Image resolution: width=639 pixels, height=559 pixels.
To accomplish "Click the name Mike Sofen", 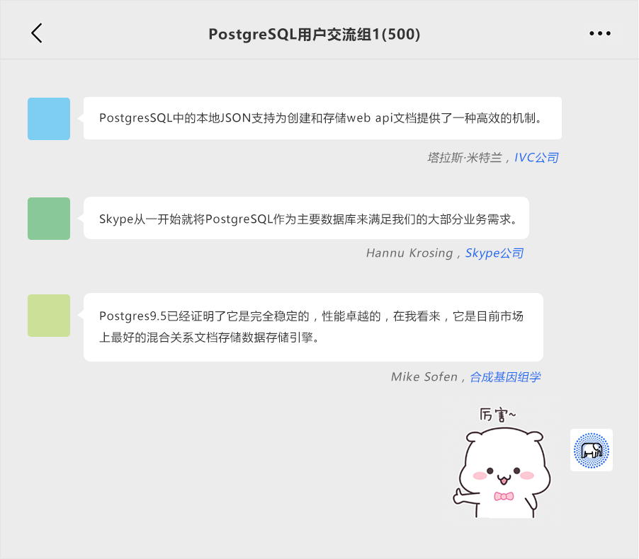I will [x=424, y=377].
